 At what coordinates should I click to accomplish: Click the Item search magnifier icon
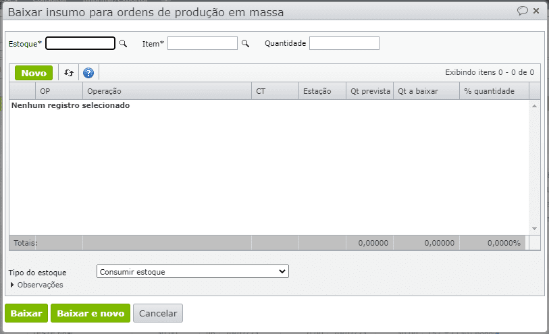(x=246, y=43)
